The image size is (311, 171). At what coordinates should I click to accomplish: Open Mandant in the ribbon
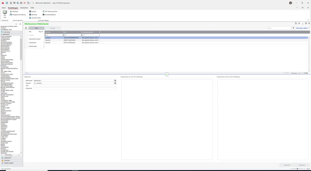pyautogui.click(x=14, y=11)
